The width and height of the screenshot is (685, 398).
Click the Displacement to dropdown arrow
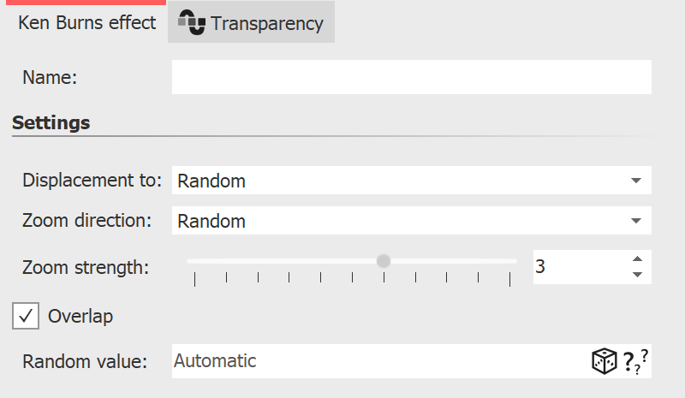pyautogui.click(x=635, y=181)
